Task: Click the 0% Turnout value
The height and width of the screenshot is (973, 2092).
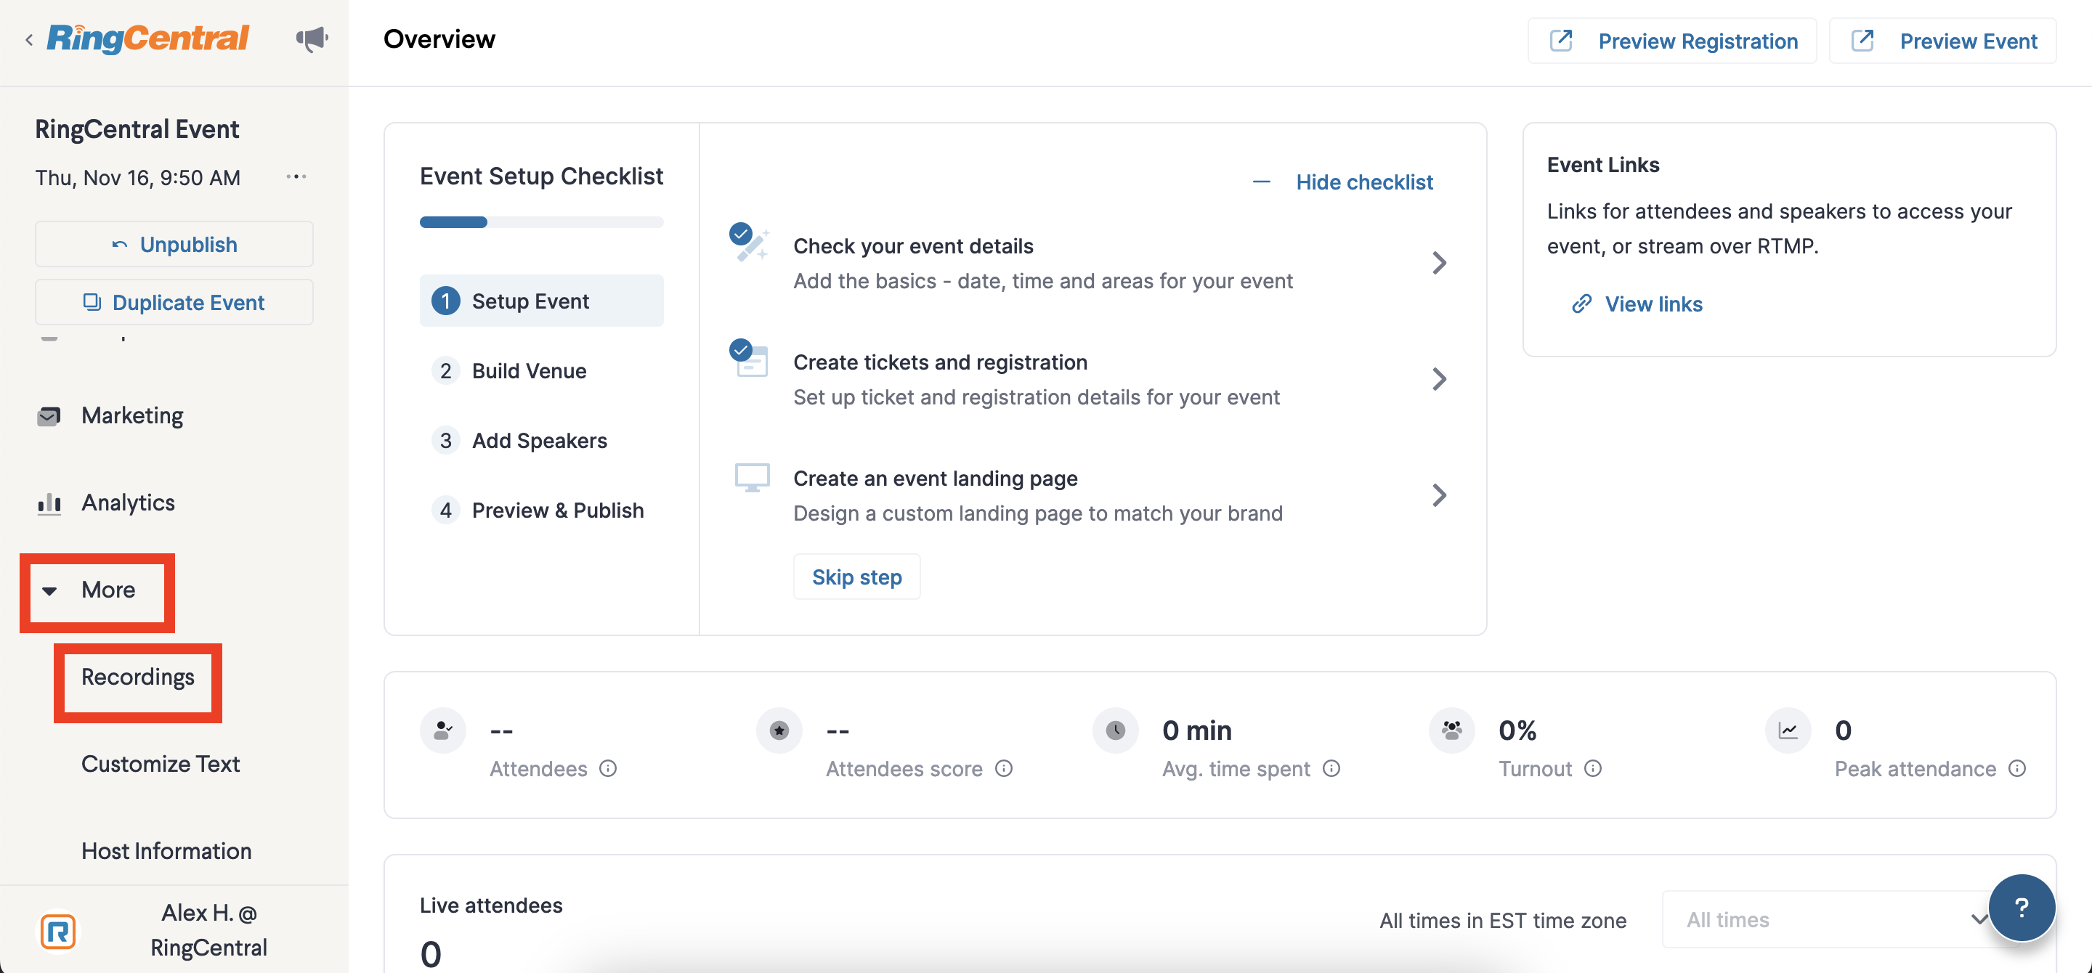Action: coord(1517,730)
